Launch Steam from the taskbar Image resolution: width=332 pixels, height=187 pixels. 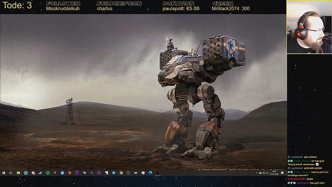tap(40, 173)
